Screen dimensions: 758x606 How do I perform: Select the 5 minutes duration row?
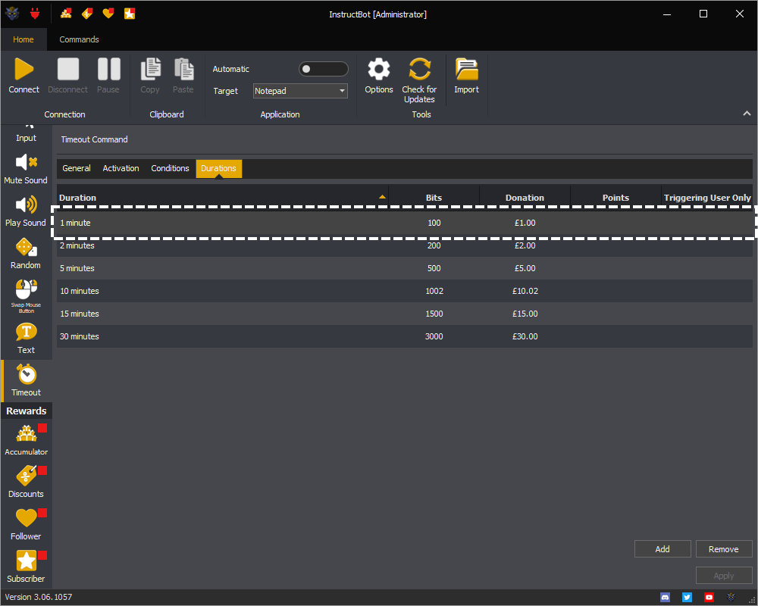(x=404, y=268)
